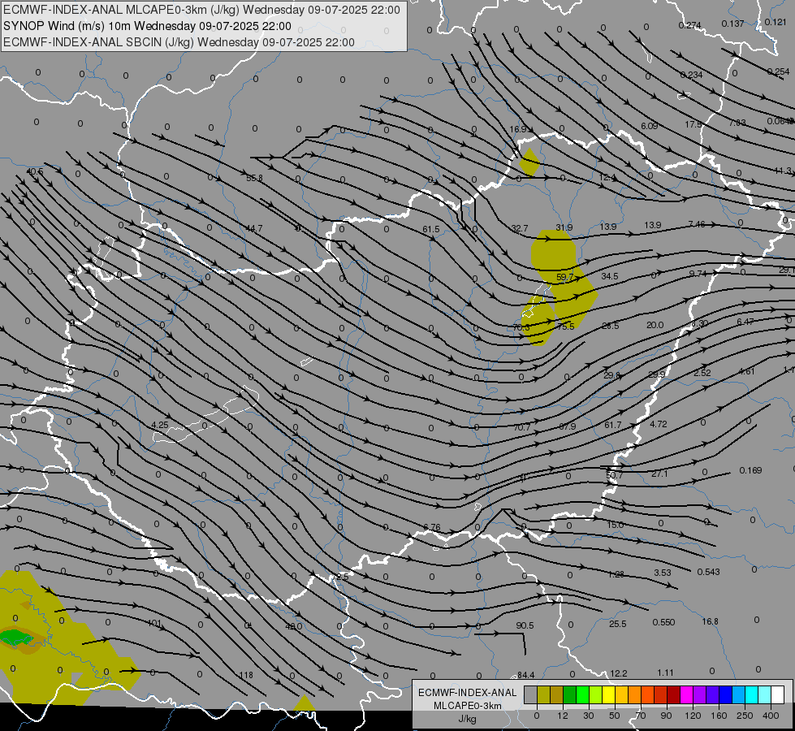795x731 pixels.
Task: Click the map value 29.8
Action: click(611, 375)
